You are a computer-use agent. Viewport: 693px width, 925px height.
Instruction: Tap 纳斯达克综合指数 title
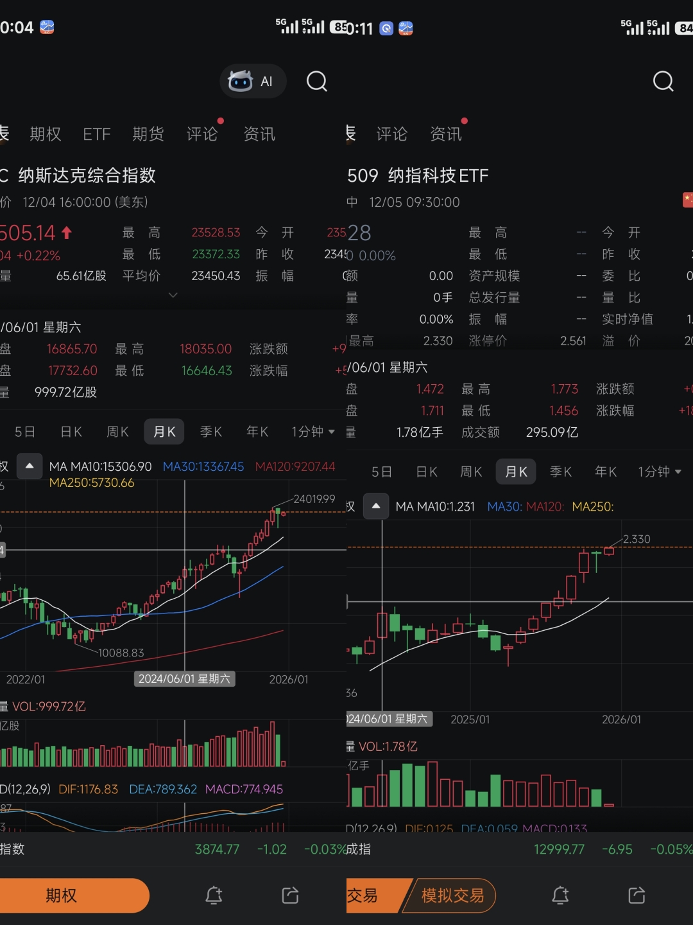click(x=87, y=175)
